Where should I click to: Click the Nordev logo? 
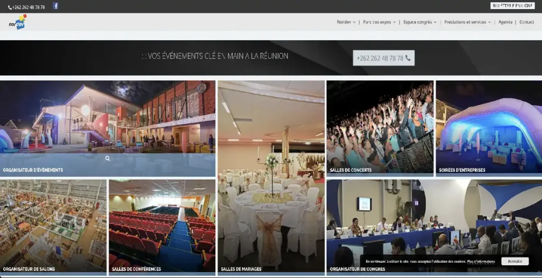click(x=17, y=22)
